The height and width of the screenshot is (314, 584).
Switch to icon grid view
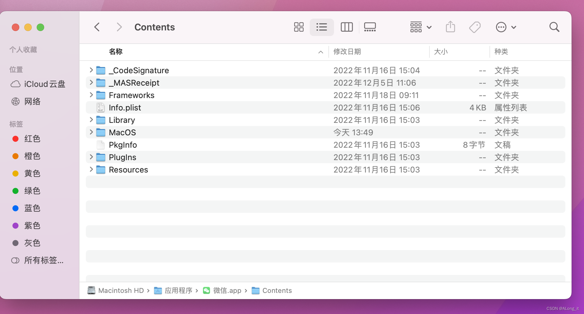(x=299, y=27)
